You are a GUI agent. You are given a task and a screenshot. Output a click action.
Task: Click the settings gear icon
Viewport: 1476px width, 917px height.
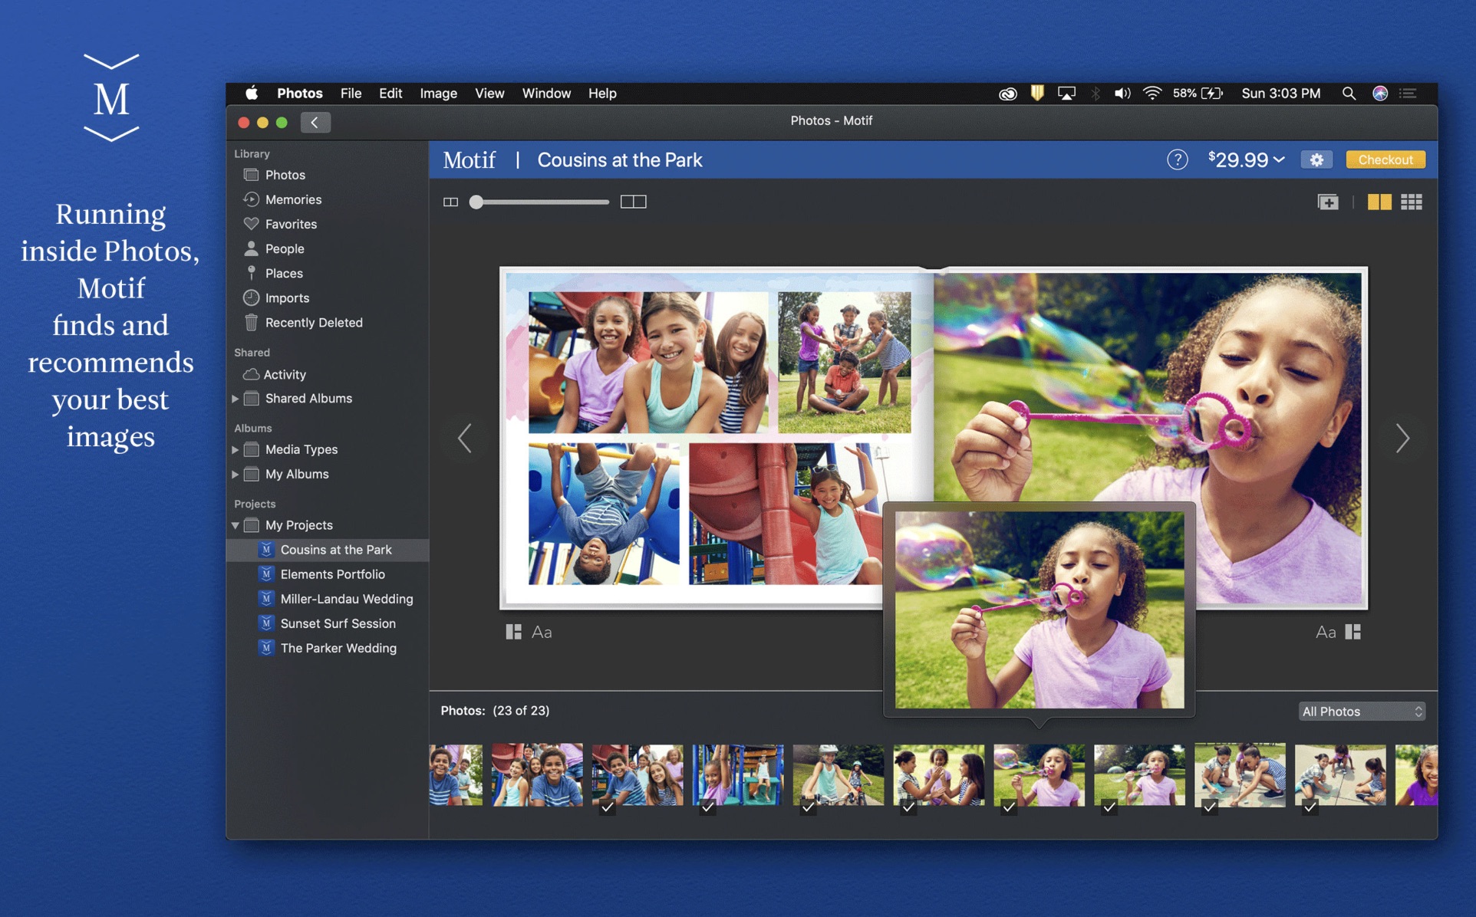coord(1316,160)
